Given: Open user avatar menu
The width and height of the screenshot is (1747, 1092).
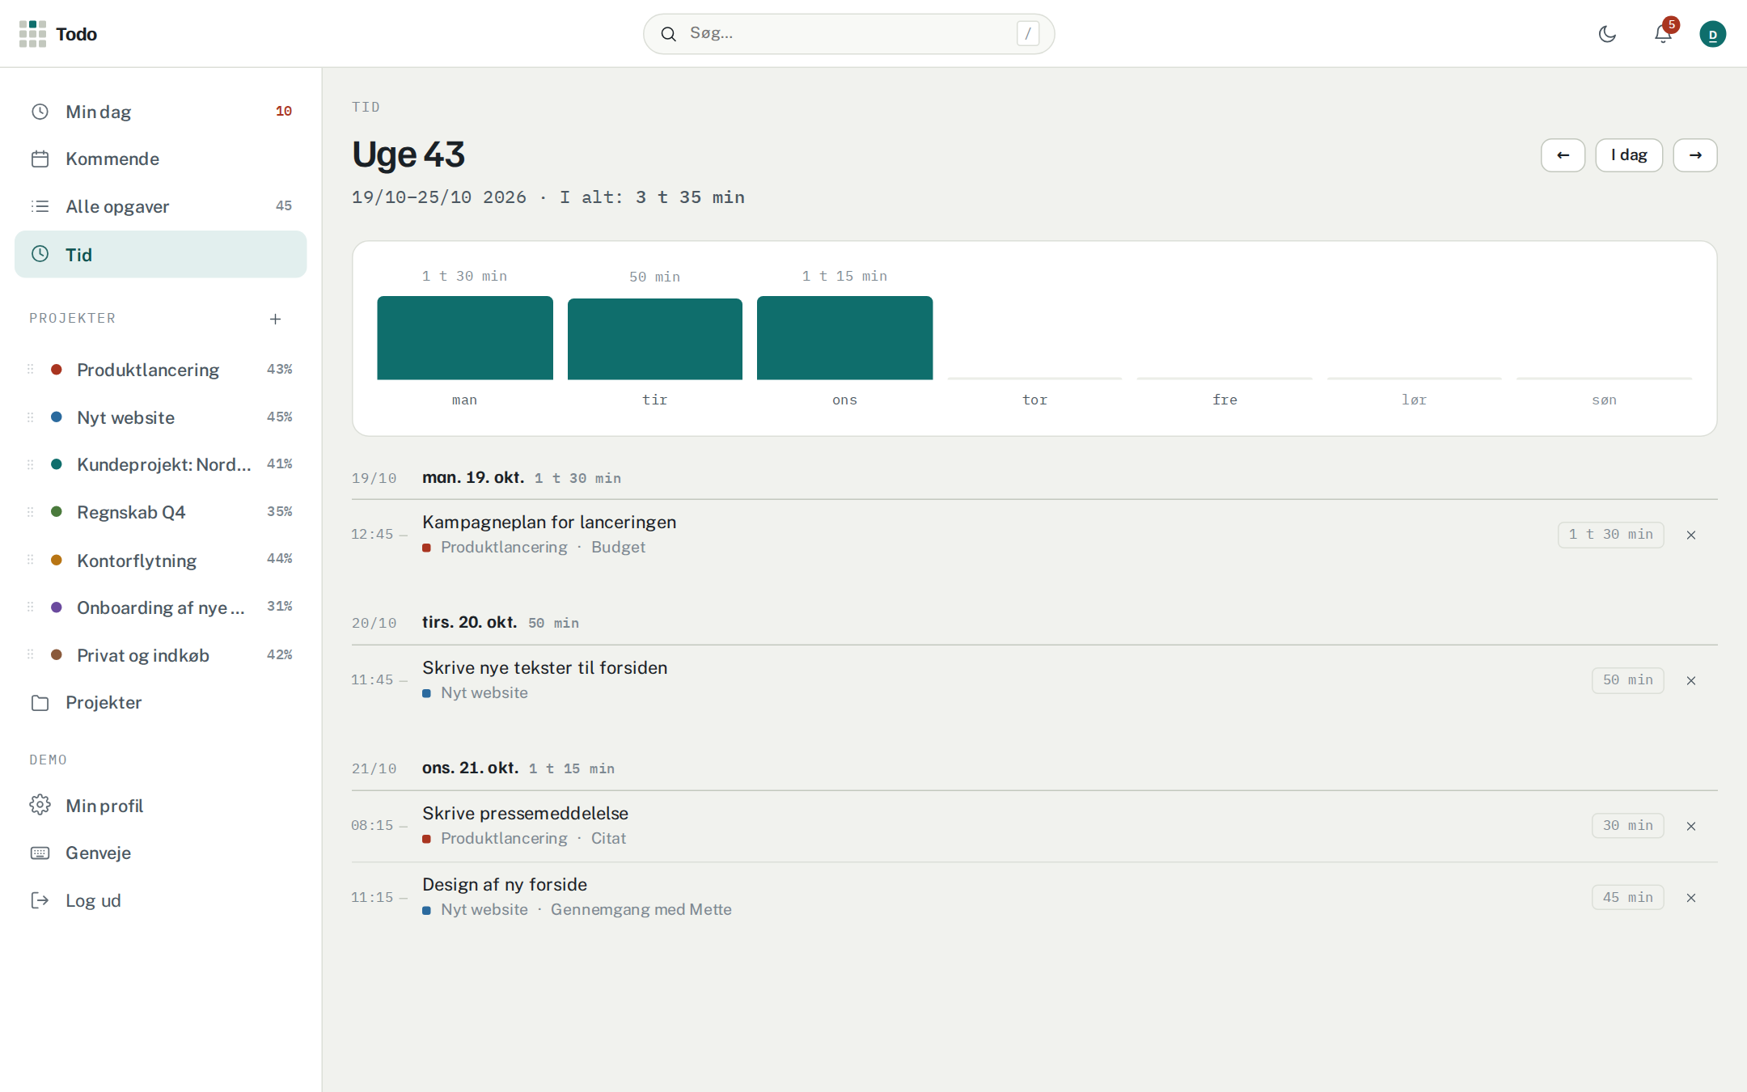Looking at the screenshot, I should pyautogui.click(x=1712, y=34).
